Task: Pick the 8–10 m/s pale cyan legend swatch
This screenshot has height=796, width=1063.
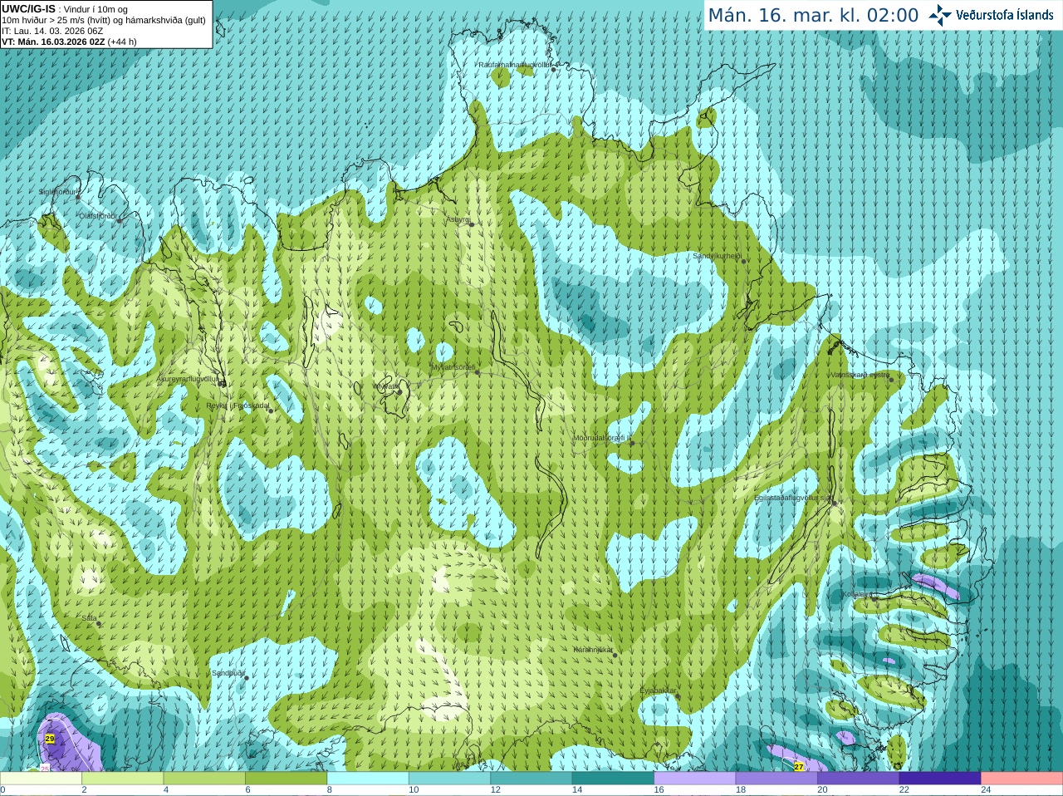Action: [368, 779]
